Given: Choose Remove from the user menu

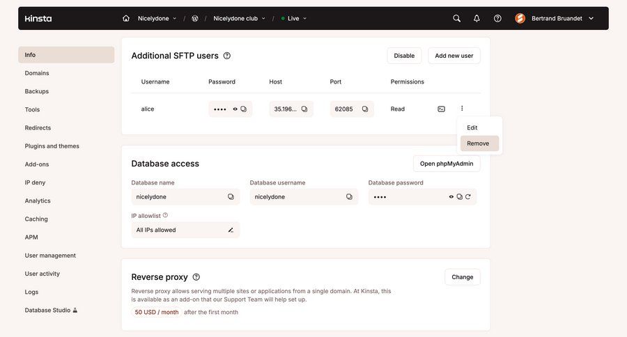Looking at the screenshot, I should tap(479, 143).
